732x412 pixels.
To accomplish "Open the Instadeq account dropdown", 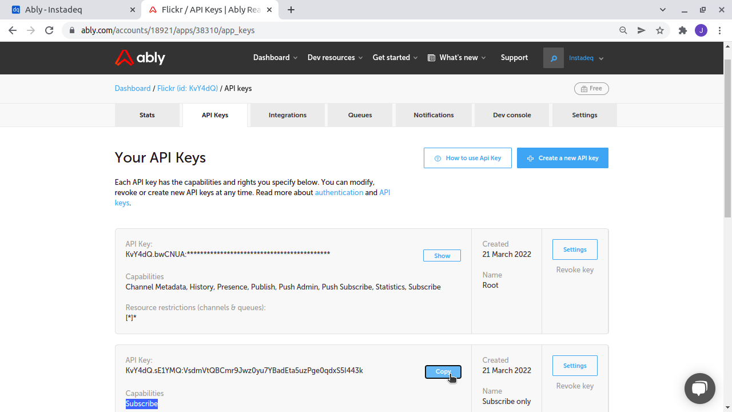I will pos(586,58).
